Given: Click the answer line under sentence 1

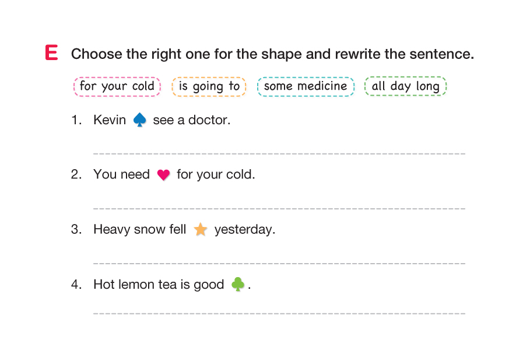Looking at the screenshot, I should pos(279,153).
